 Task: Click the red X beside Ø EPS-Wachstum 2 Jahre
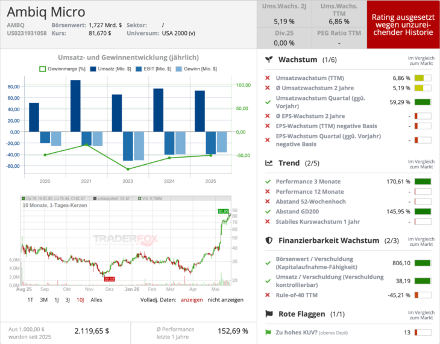click(x=268, y=116)
